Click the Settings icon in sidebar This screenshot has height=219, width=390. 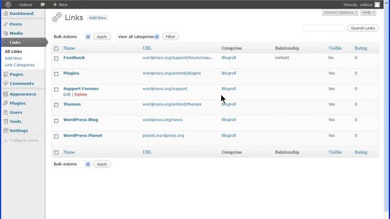pyautogui.click(x=5, y=131)
